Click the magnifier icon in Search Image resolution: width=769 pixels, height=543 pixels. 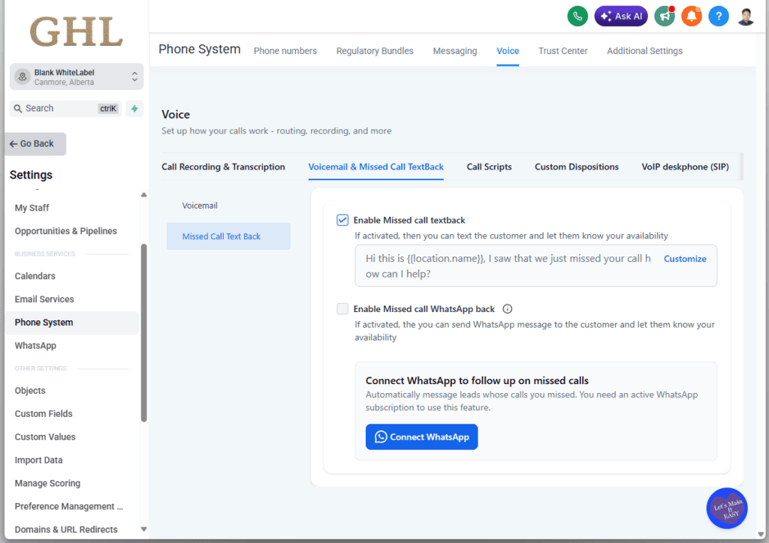tap(18, 108)
